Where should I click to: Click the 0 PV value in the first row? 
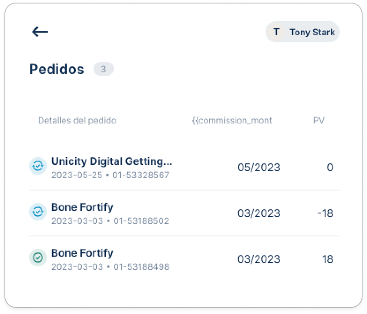coord(330,167)
